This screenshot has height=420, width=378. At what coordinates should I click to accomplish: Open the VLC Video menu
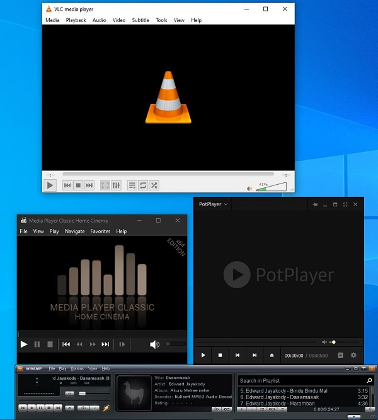[119, 20]
